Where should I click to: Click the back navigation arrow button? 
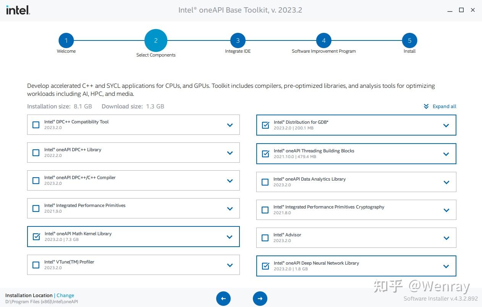(223, 299)
